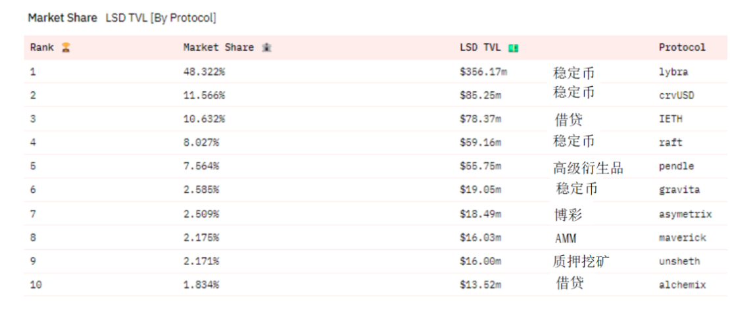The height and width of the screenshot is (309, 730).
Task: Click the alchemix protocol name
Action: [682, 285]
